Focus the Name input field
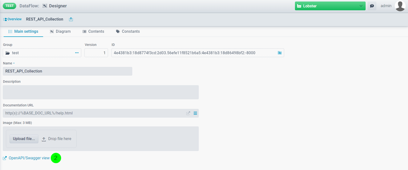408x170 pixels. click(67, 71)
